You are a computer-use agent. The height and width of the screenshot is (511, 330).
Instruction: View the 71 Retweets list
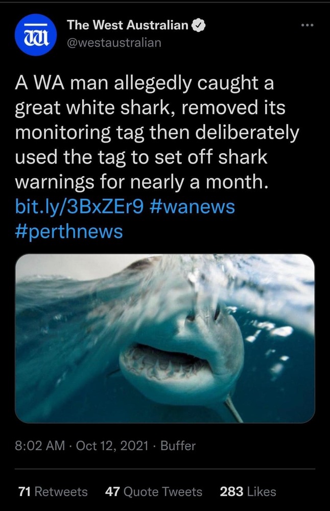click(53, 492)
